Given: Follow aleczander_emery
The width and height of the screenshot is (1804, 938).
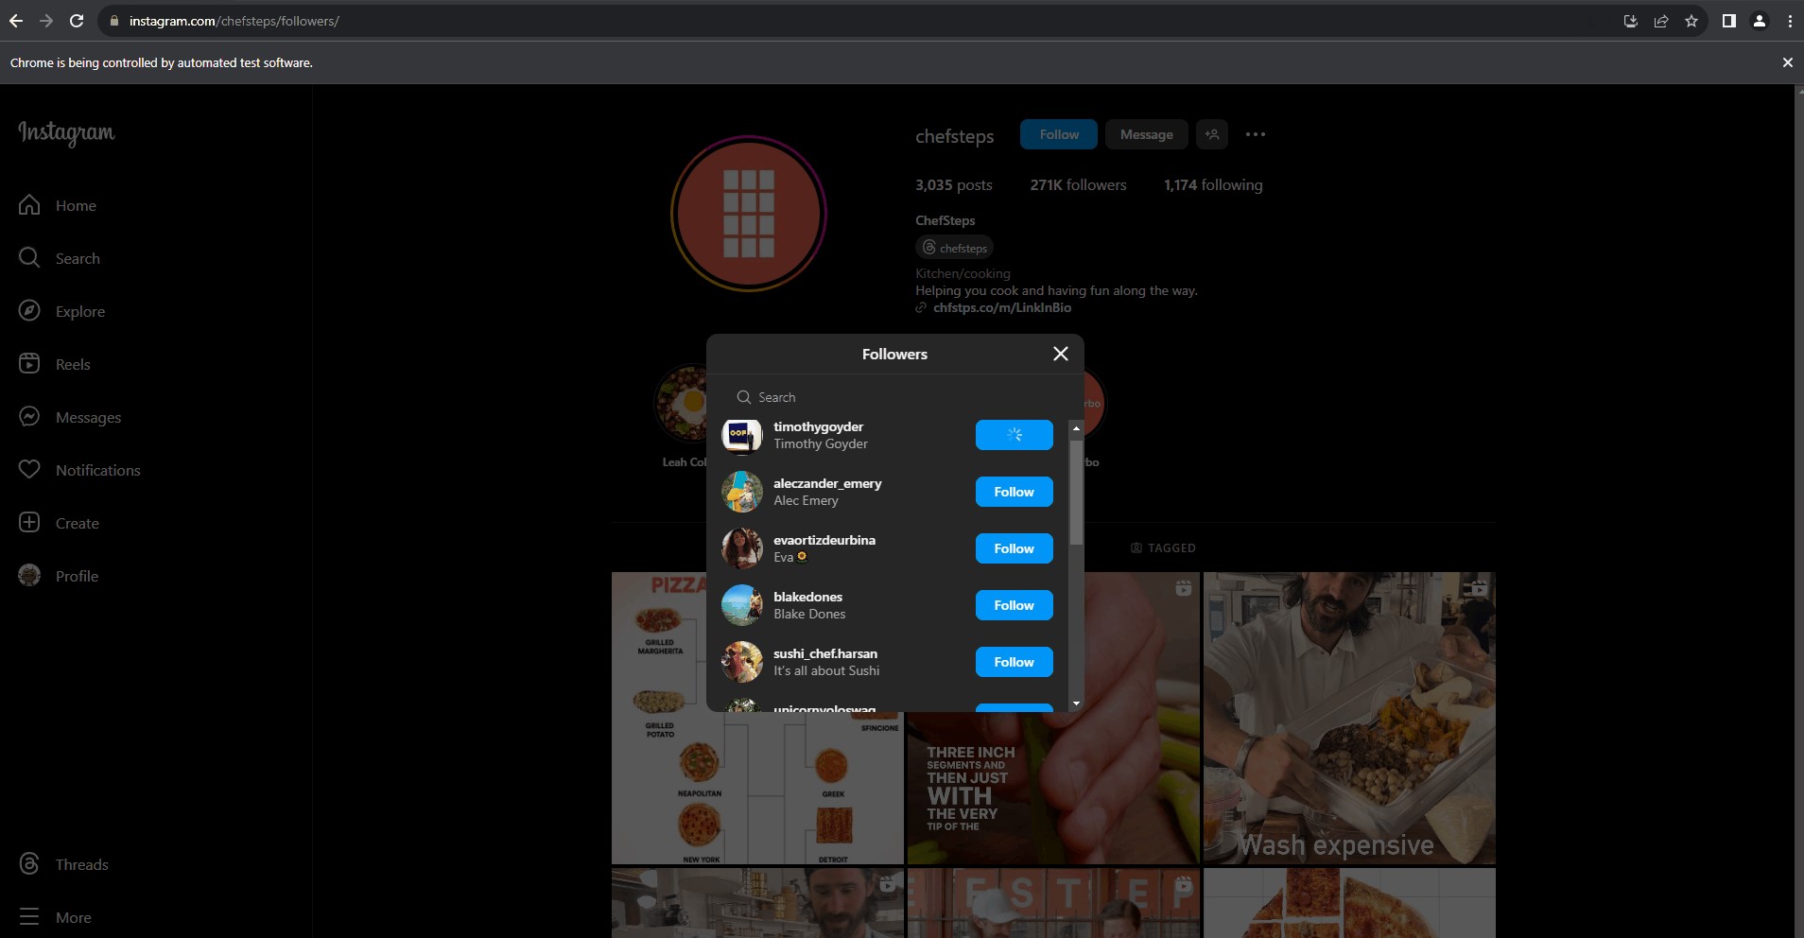Looking at the screenshot, I should [1014, 492].
